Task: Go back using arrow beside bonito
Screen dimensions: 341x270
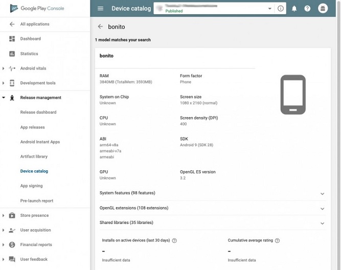Action: pos(100,27)
